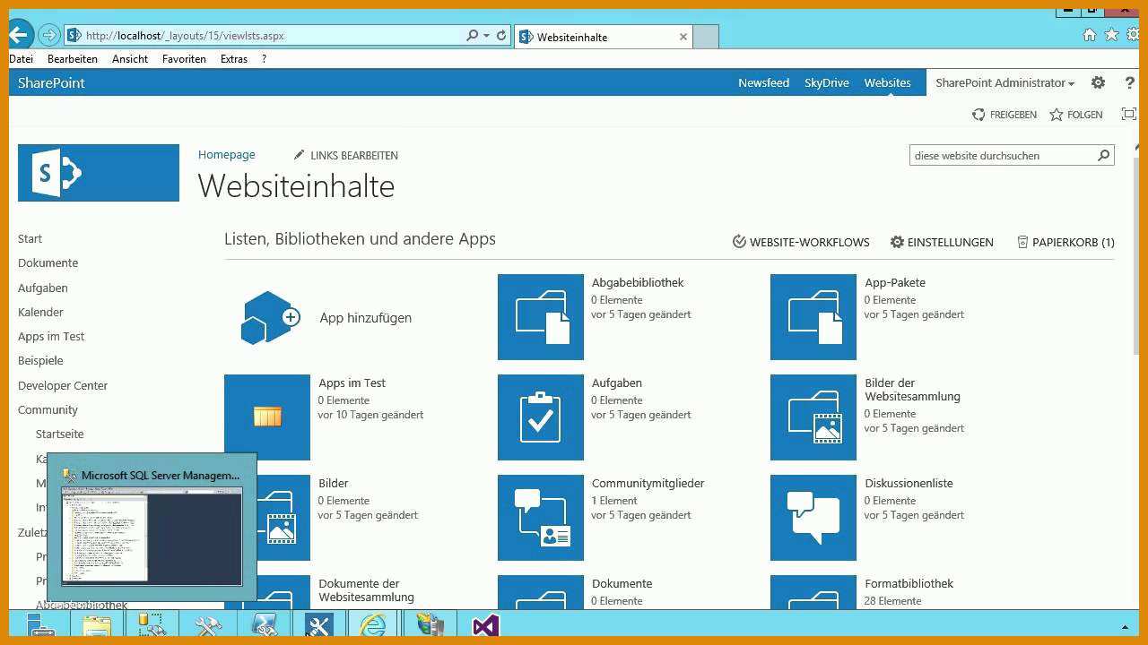Screen dimensions: 1148x645
Task: Open SharePoint settings gear
Action: 1098,82
